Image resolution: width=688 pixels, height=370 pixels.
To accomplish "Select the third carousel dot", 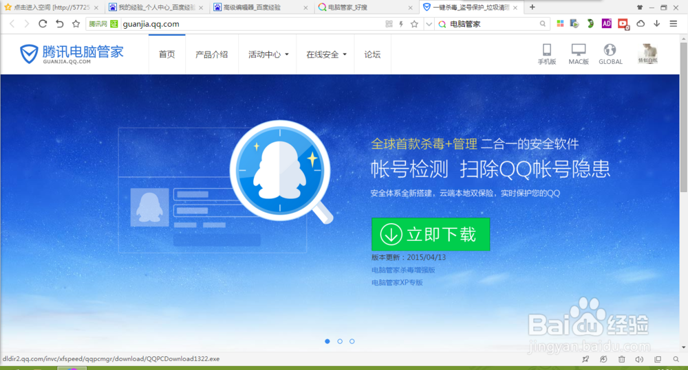I will (x=352, y=341).
